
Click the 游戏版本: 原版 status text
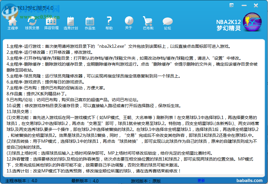pos(146,181)
